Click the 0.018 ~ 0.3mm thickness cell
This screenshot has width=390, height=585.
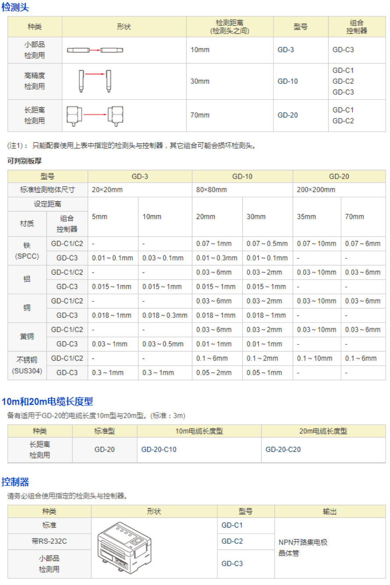click(x=165, y=315)
